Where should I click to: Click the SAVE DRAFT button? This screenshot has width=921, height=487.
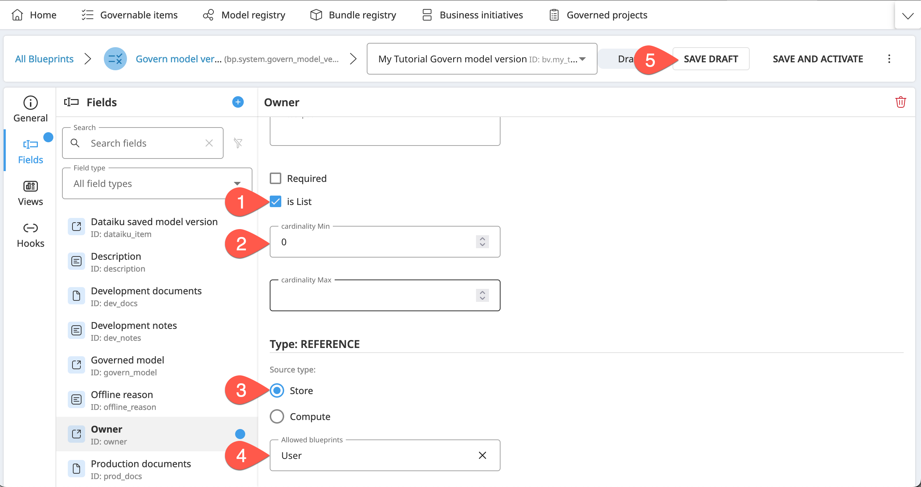pos(711,59)
